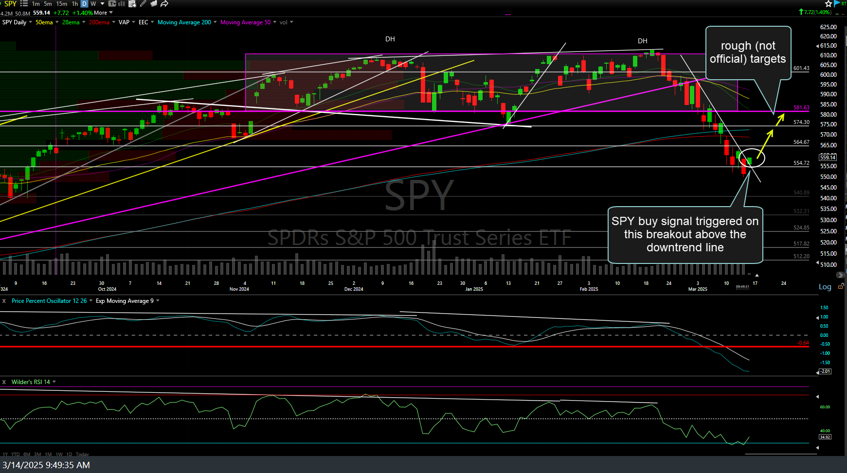The height and width of the screenshot is (473, 847).
Task: Click the share arrow icon at the toolbar end
Action: pyautogui.click(x=164, y=4)
